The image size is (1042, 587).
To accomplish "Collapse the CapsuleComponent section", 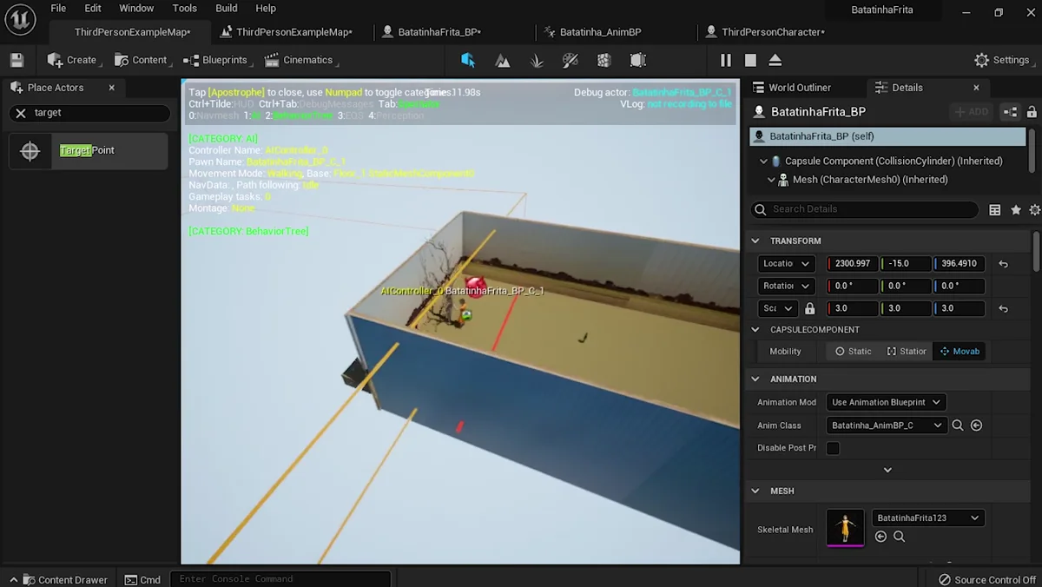I will (755, 330).
